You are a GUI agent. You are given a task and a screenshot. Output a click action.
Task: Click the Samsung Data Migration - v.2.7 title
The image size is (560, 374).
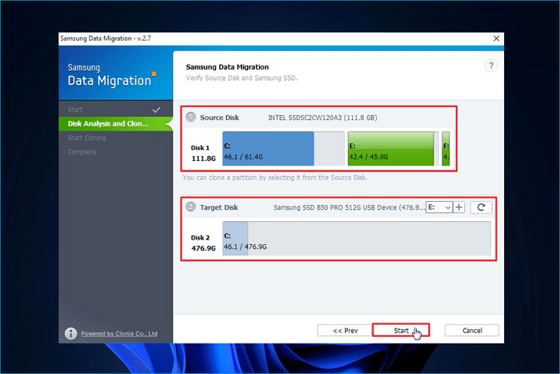pos(106,38)
